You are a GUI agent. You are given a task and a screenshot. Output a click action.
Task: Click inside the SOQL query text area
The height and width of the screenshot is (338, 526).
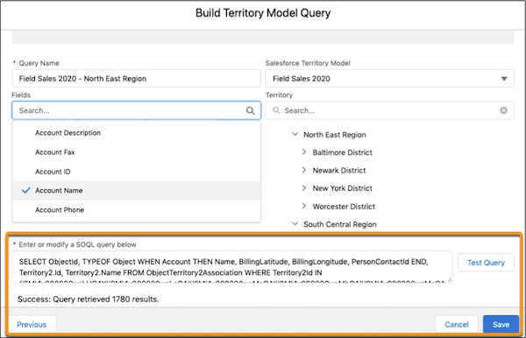[x=232, y=267]
